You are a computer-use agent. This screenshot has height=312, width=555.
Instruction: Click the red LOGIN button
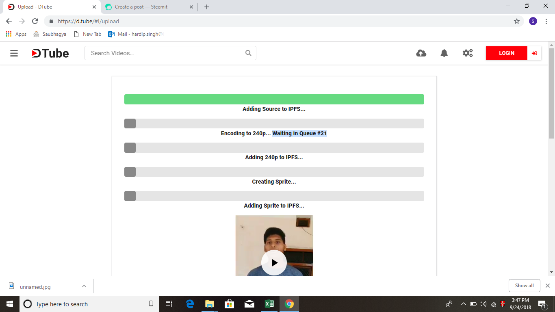coord(507,53)
